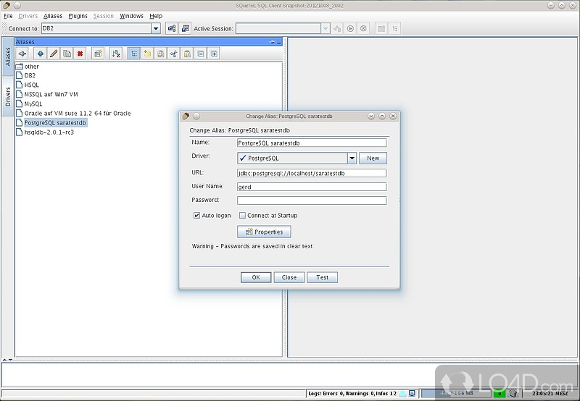
Task: Click the User Name input field
Action: coord(312,187)
